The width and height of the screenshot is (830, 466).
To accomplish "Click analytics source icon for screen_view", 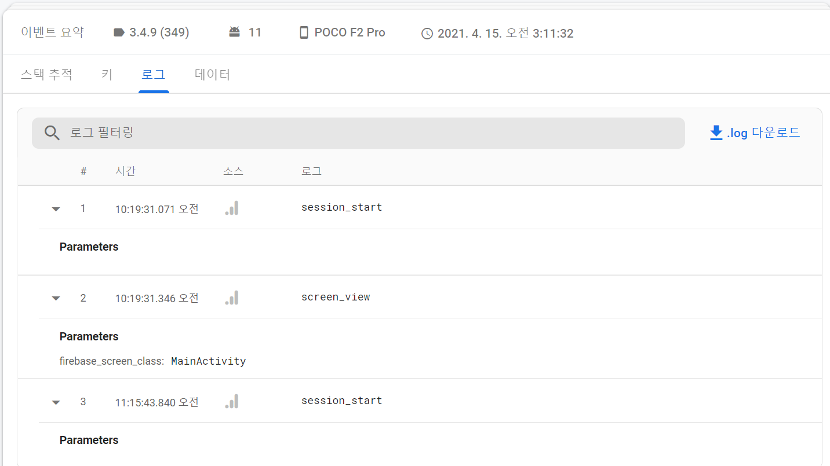I will (232, 298).
